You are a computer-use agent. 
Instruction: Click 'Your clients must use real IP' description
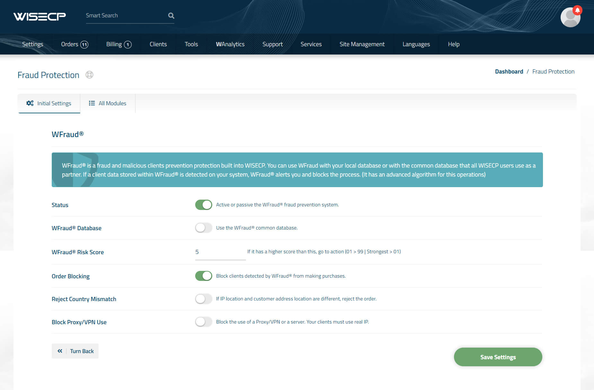click(337, 322)
